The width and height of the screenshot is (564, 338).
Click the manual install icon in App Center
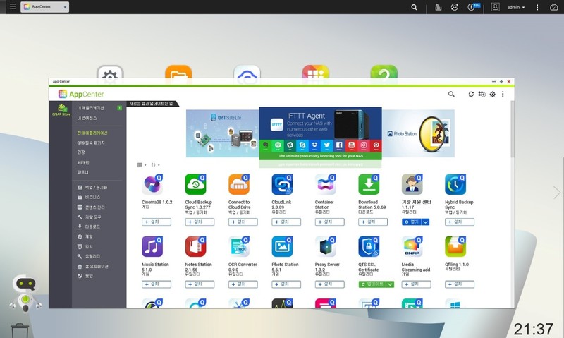[482, 94]
